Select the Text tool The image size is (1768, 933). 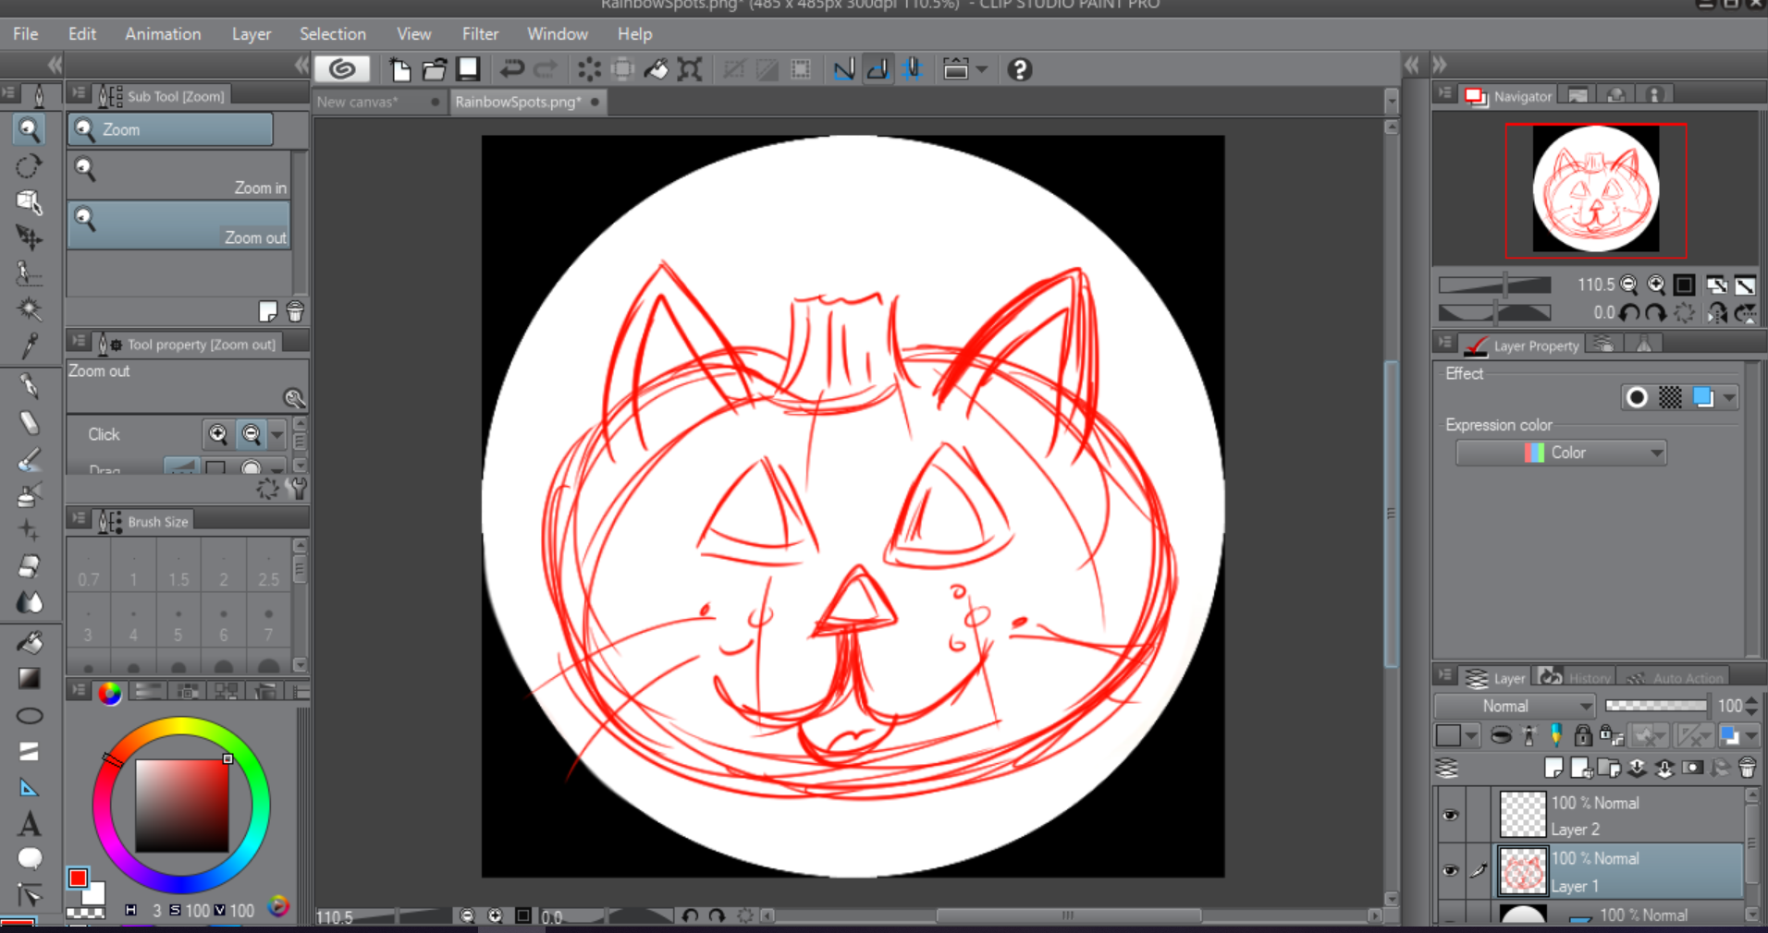click(x=29, y=823)
